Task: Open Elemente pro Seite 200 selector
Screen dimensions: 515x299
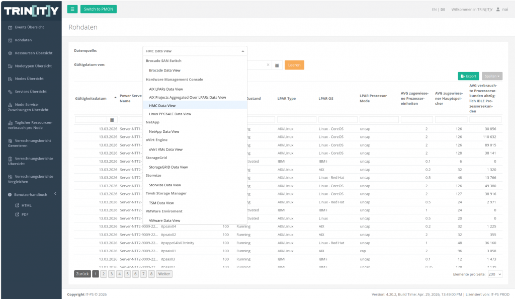Action: 495,274
